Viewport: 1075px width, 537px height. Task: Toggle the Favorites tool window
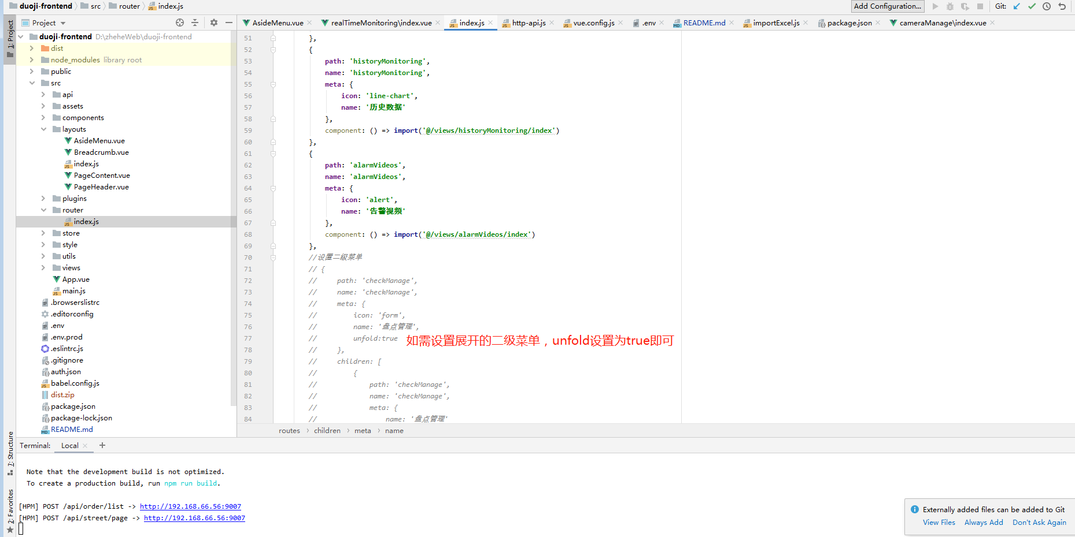[10, 510]
